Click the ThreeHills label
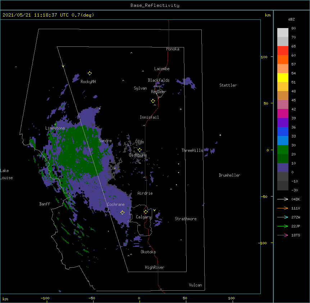Image resolution: width=310 pixels, height=303 pixels. [192, 150]
